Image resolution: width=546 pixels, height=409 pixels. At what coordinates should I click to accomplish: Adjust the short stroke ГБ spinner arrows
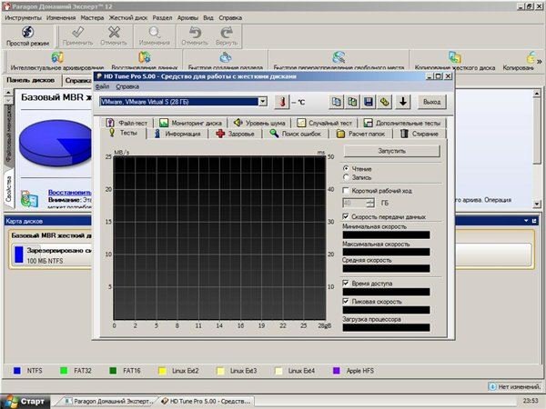tap(370, 203)
